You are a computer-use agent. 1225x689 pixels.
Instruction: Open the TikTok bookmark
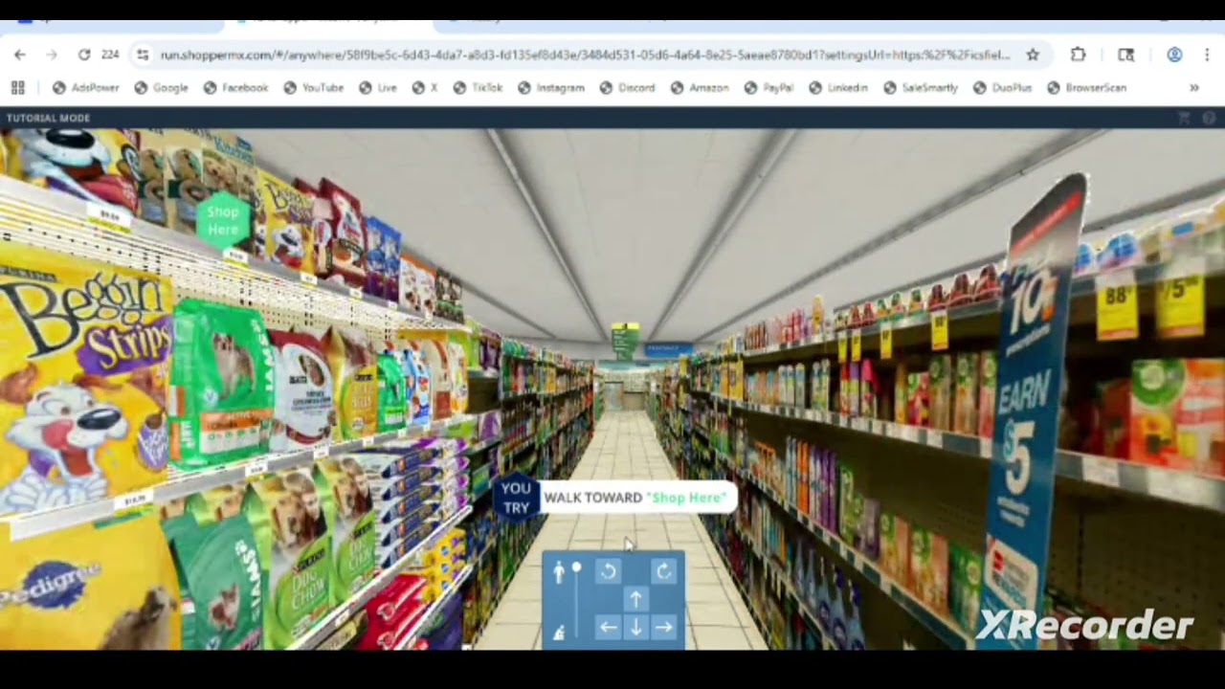pyautogui.click(x=479, y=88)
